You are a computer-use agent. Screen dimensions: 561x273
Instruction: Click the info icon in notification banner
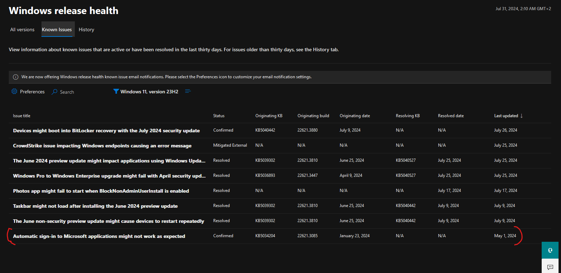coord(15,77)
